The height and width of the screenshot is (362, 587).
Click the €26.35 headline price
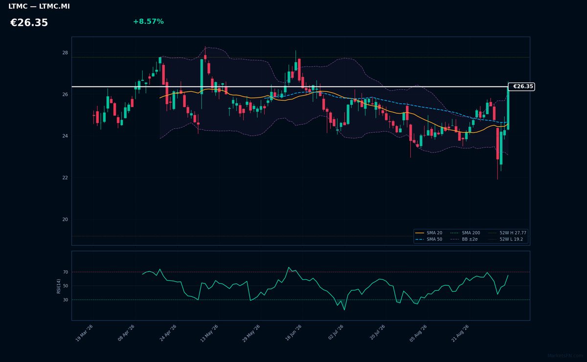(x=29, y=23)
